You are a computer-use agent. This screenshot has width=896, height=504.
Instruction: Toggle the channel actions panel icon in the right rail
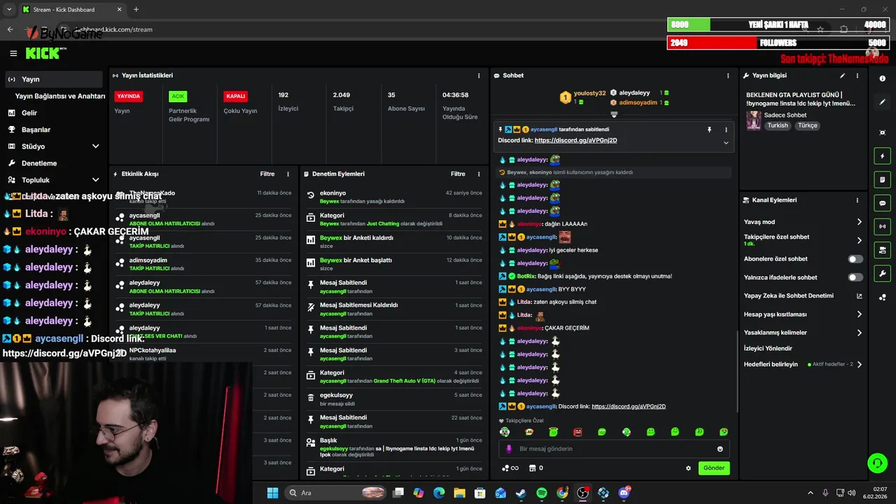[x=882, y=250]
